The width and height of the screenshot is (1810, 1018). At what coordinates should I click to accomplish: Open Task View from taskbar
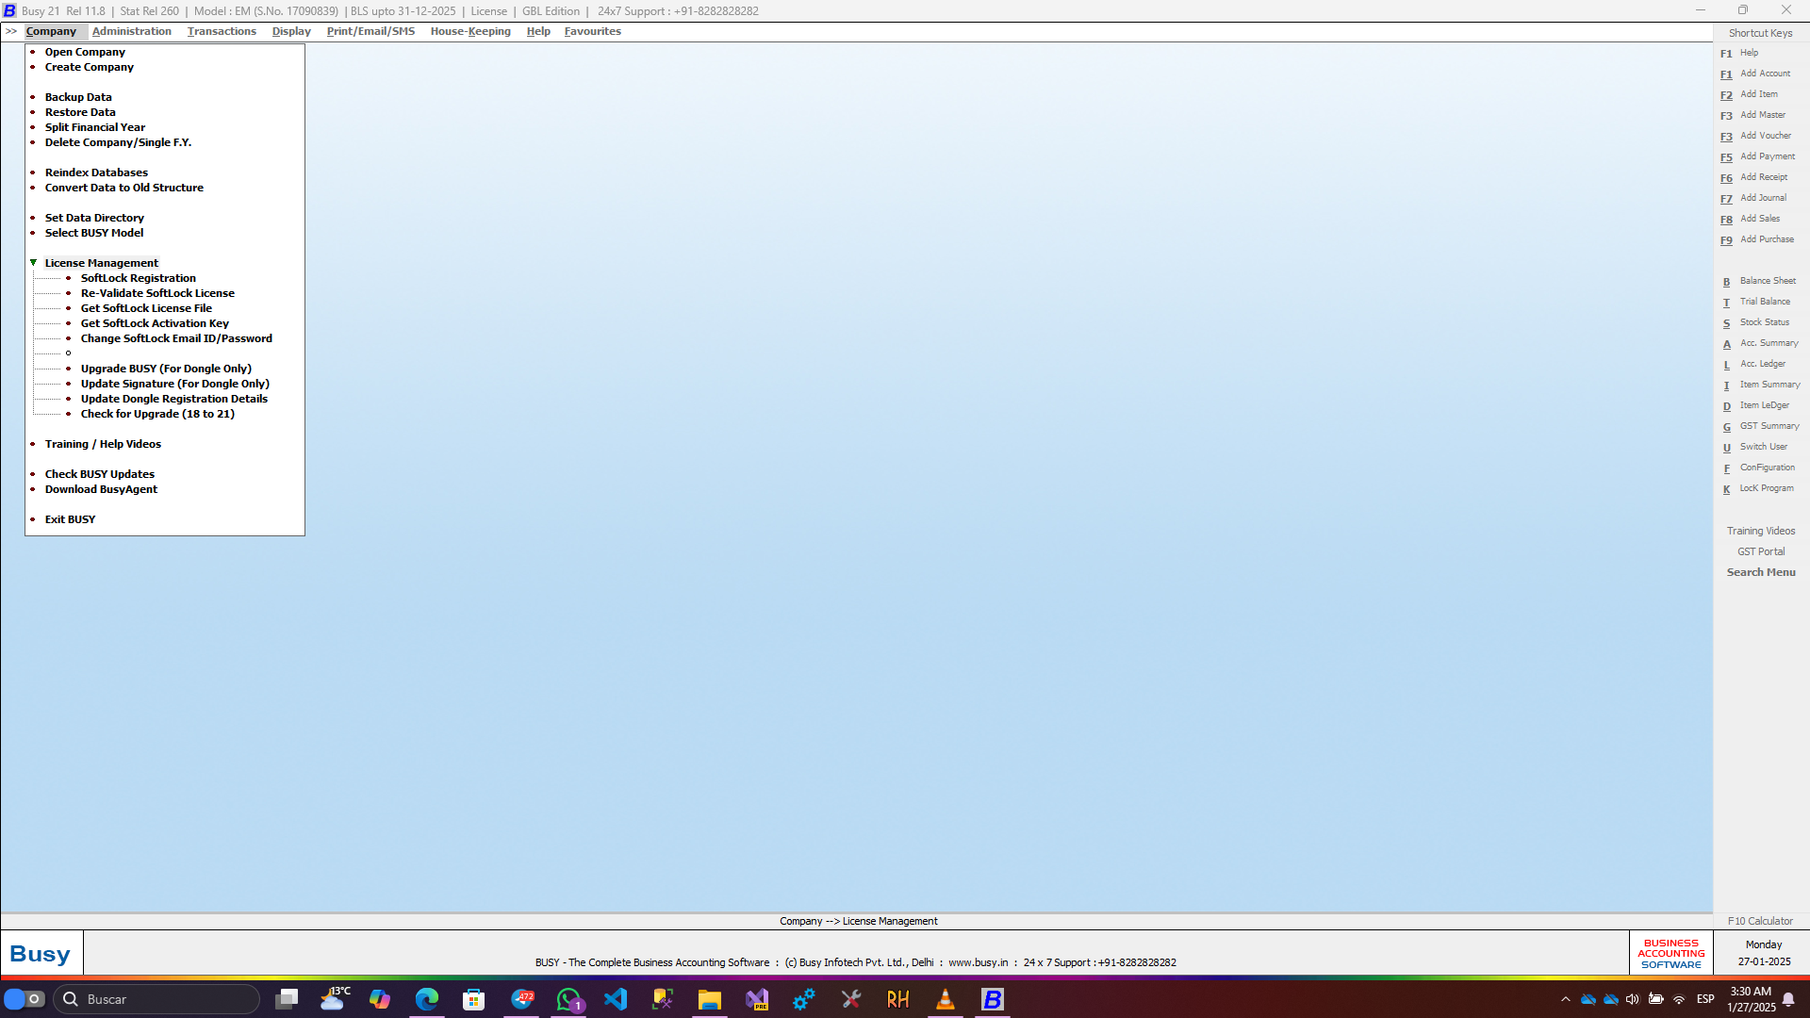(x=287, y=999)
